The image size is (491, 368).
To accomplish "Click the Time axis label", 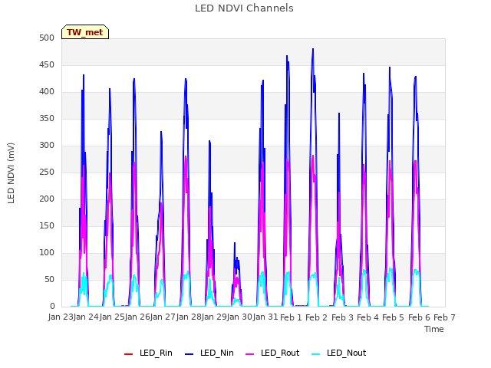I will [434, 329].
